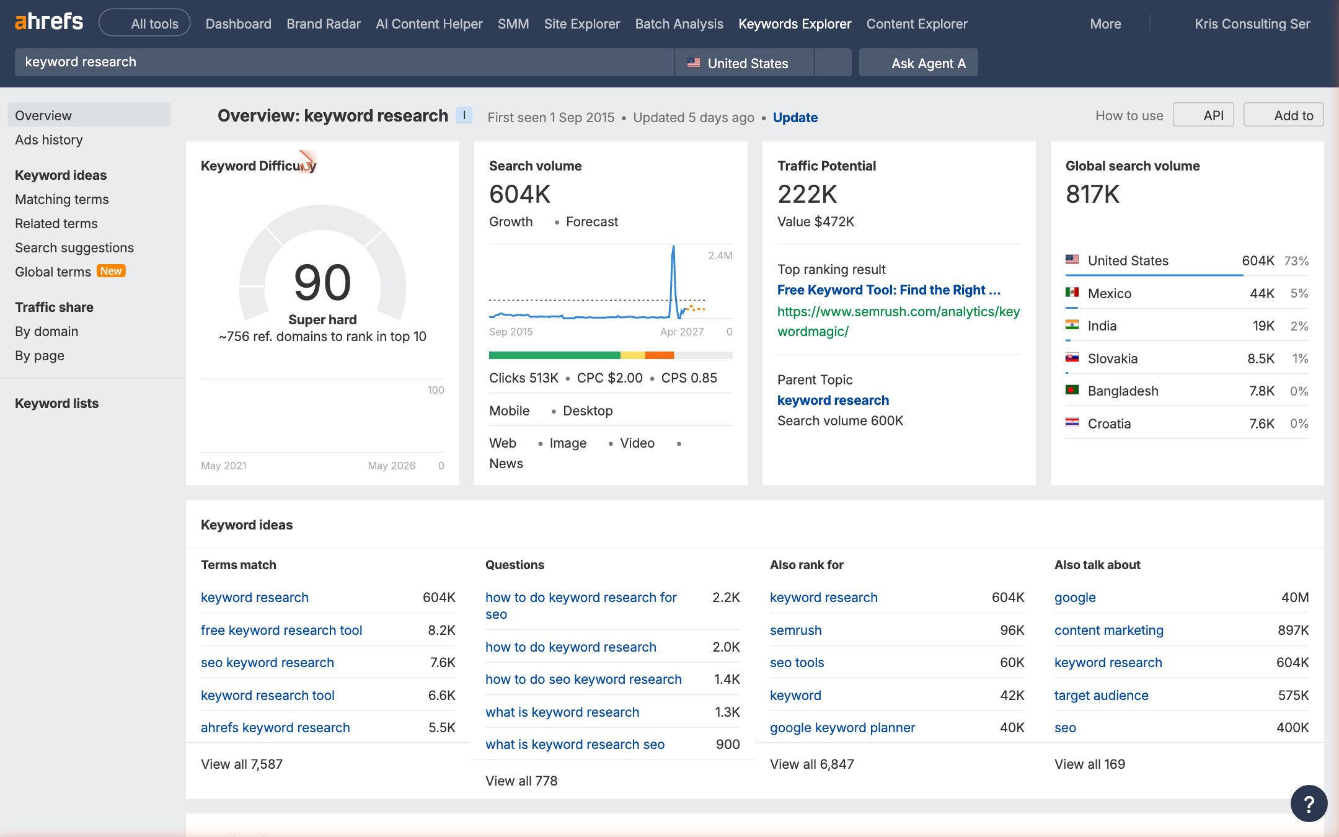Viewport: 1339px width, 837px height.
Task: Open the Kris Consulting account menu
Action: [x=1252, y=24]
